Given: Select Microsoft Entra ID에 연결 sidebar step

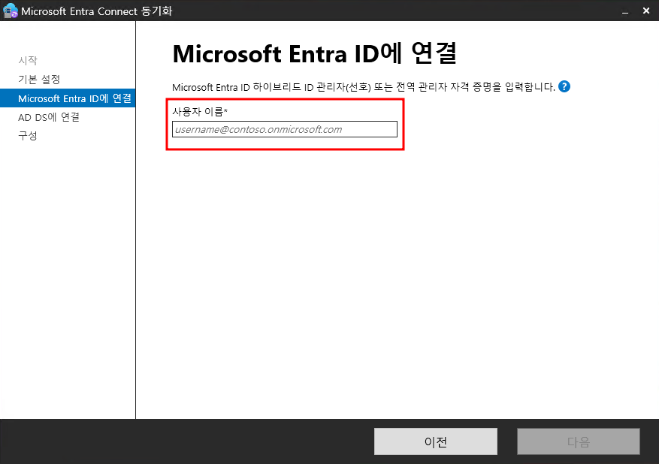Looking at the screenshot, I should coord(68,98).
